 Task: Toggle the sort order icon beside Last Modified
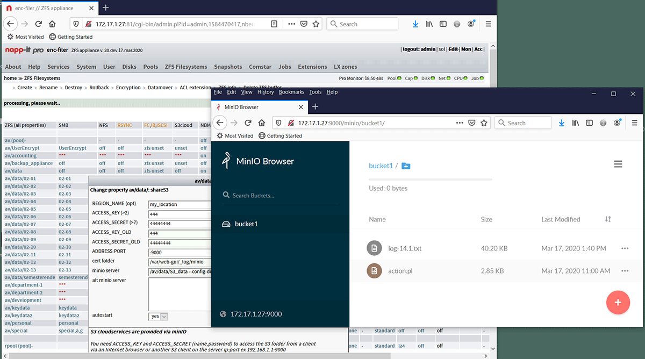(x=608, y=219)
